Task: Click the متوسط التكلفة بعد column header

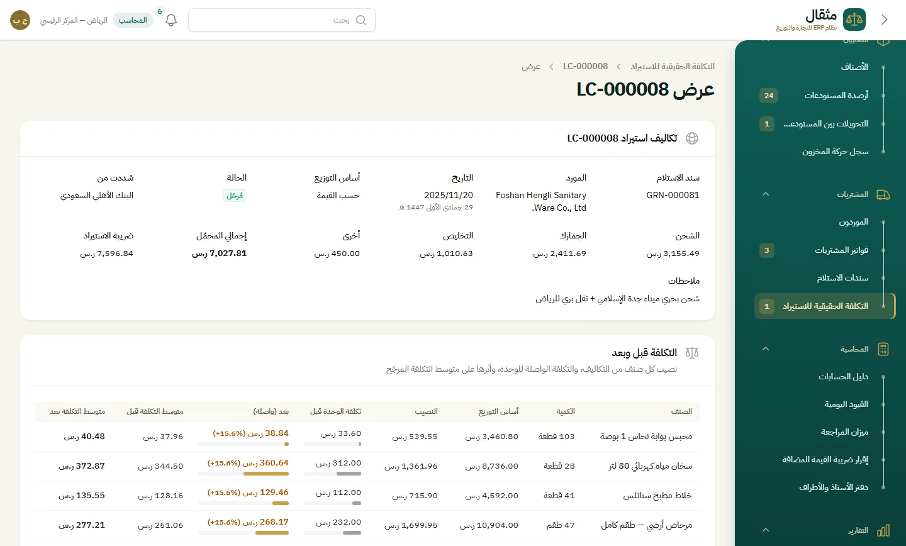Action: point(77,411)
